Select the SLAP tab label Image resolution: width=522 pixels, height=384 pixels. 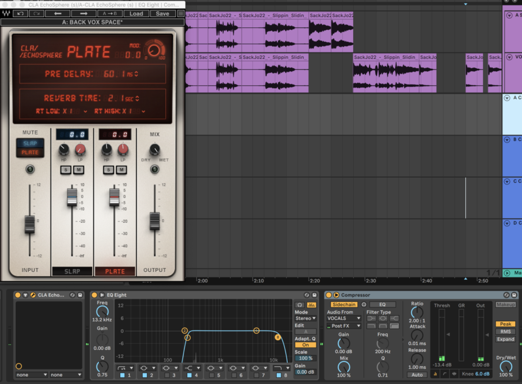[x=72, y=271]
